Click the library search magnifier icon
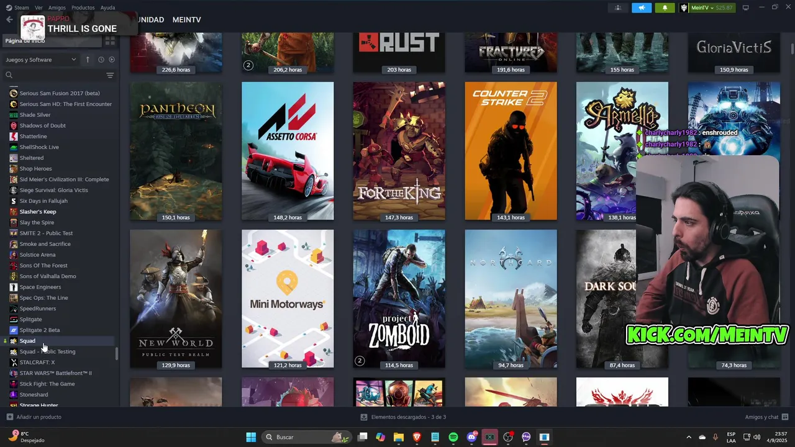The image size is (795, 447). pos(9,75)
